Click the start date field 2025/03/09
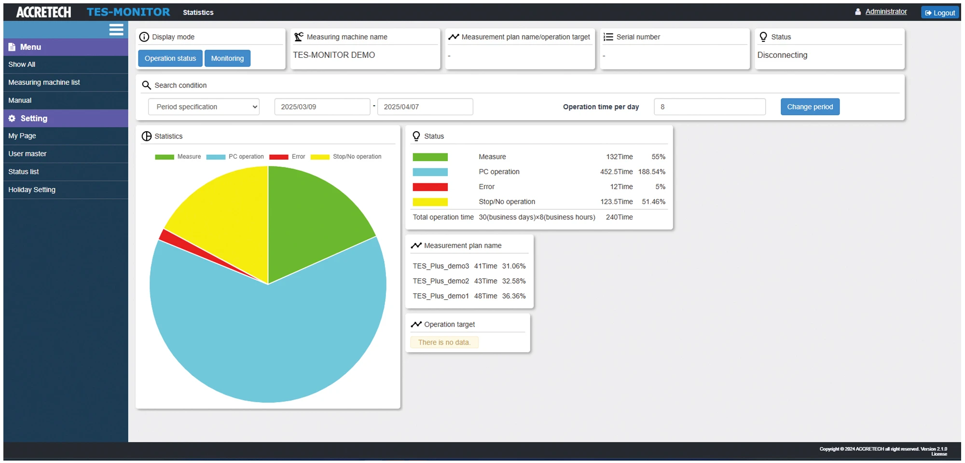The image size is (965, 463). pos(322,107)
